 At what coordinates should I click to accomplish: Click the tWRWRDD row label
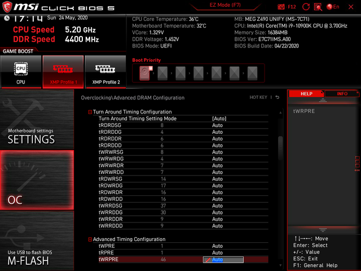click(x=111, y=172)
